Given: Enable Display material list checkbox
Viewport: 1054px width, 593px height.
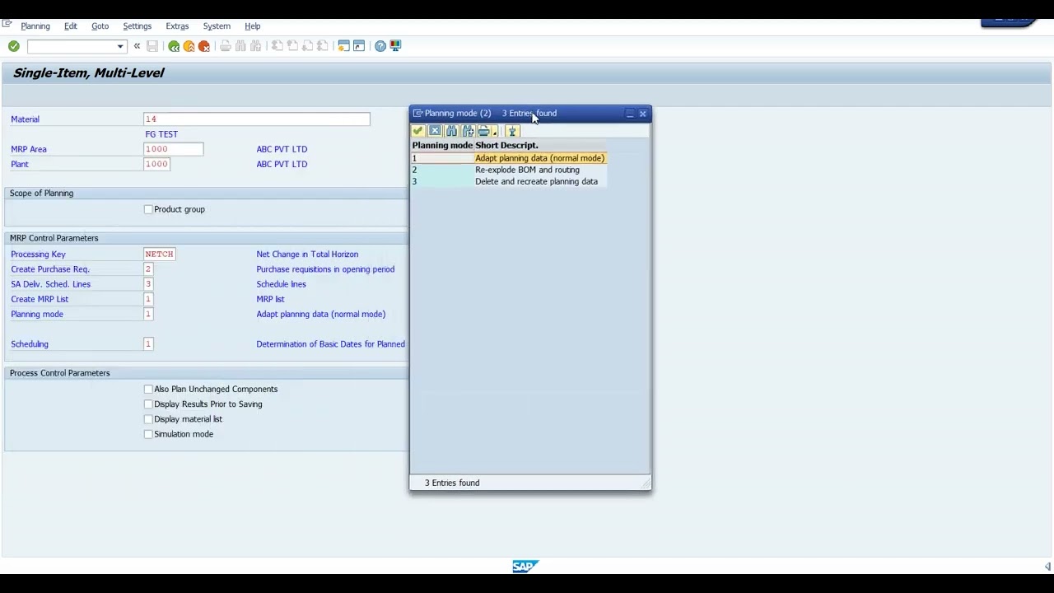Looking at the screenshot, I should pyautogui.click(x=148, y=419).
